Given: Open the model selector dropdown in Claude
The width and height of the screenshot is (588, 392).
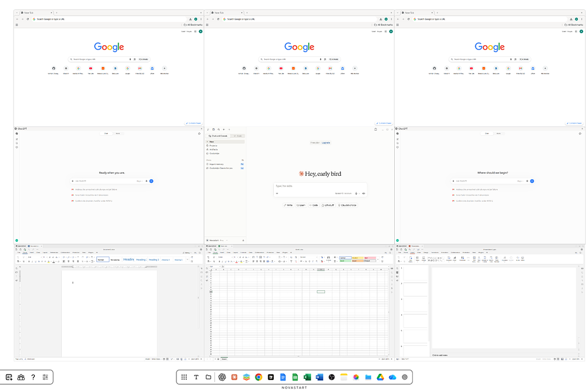Looking at the screenshot, I should point(344,193).
